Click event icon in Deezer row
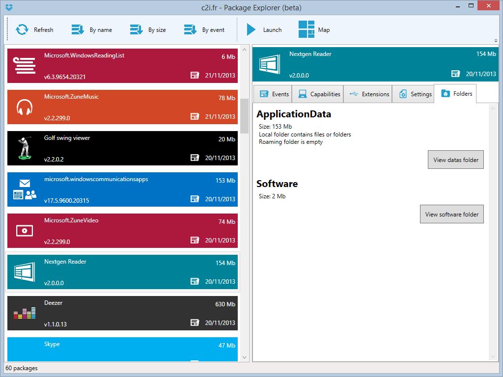 tap(195, 322)
